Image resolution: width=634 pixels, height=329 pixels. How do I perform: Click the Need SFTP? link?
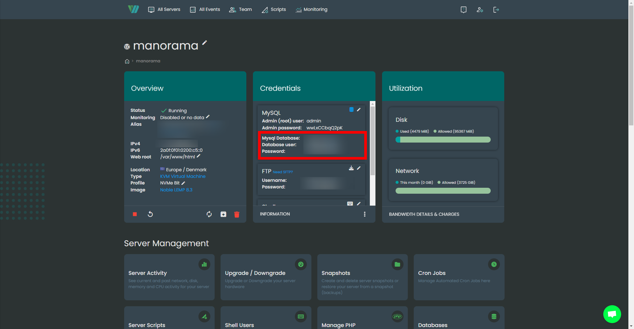coord(283,172)
